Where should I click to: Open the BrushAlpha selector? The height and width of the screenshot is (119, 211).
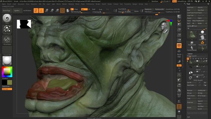click(x=7, y=40)
